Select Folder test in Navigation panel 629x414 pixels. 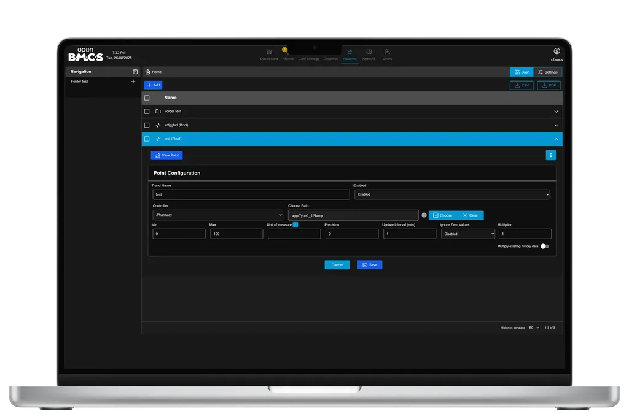pyautogui.click(x=79, y=82)
